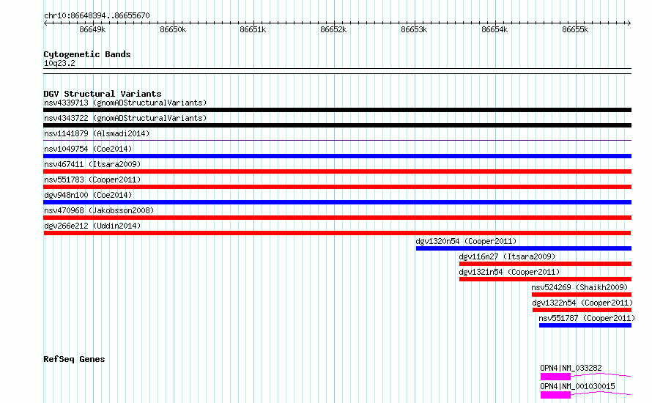Open variant dgv266e212 (Uddin2014) label
The height and width of the screenshot is (403, 652).
click(x=92, y=226)
